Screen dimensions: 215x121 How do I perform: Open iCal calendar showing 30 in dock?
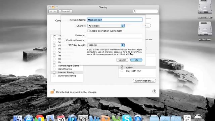click(x=61, y=118)
